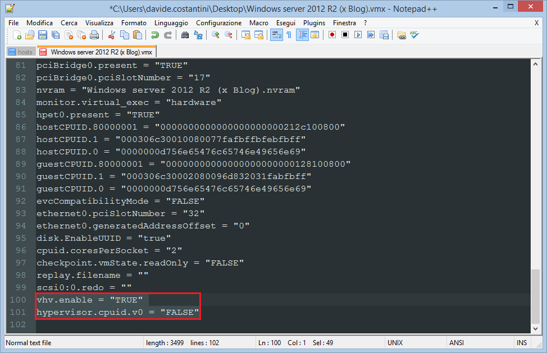Screen dimensions: 547x353
Task: Start macro recording
Action: (332, 35)
